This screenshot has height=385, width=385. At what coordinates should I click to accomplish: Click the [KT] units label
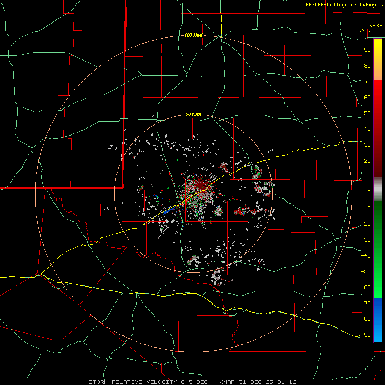coord(365,30)
